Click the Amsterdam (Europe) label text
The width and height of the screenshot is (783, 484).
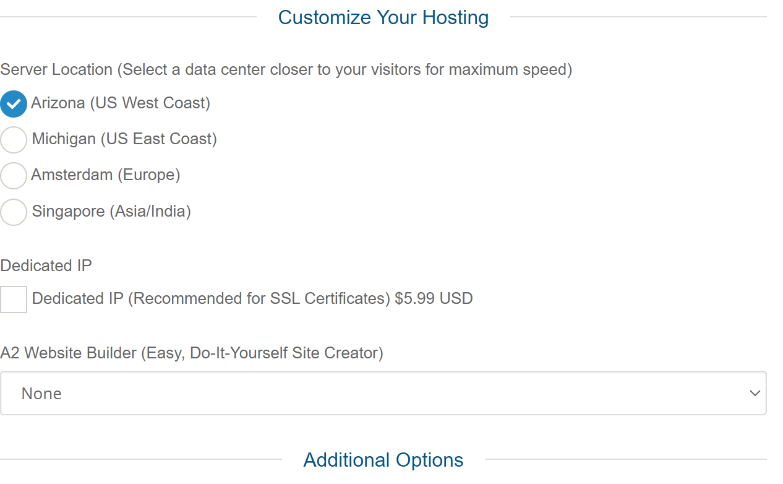pos(106,175)
